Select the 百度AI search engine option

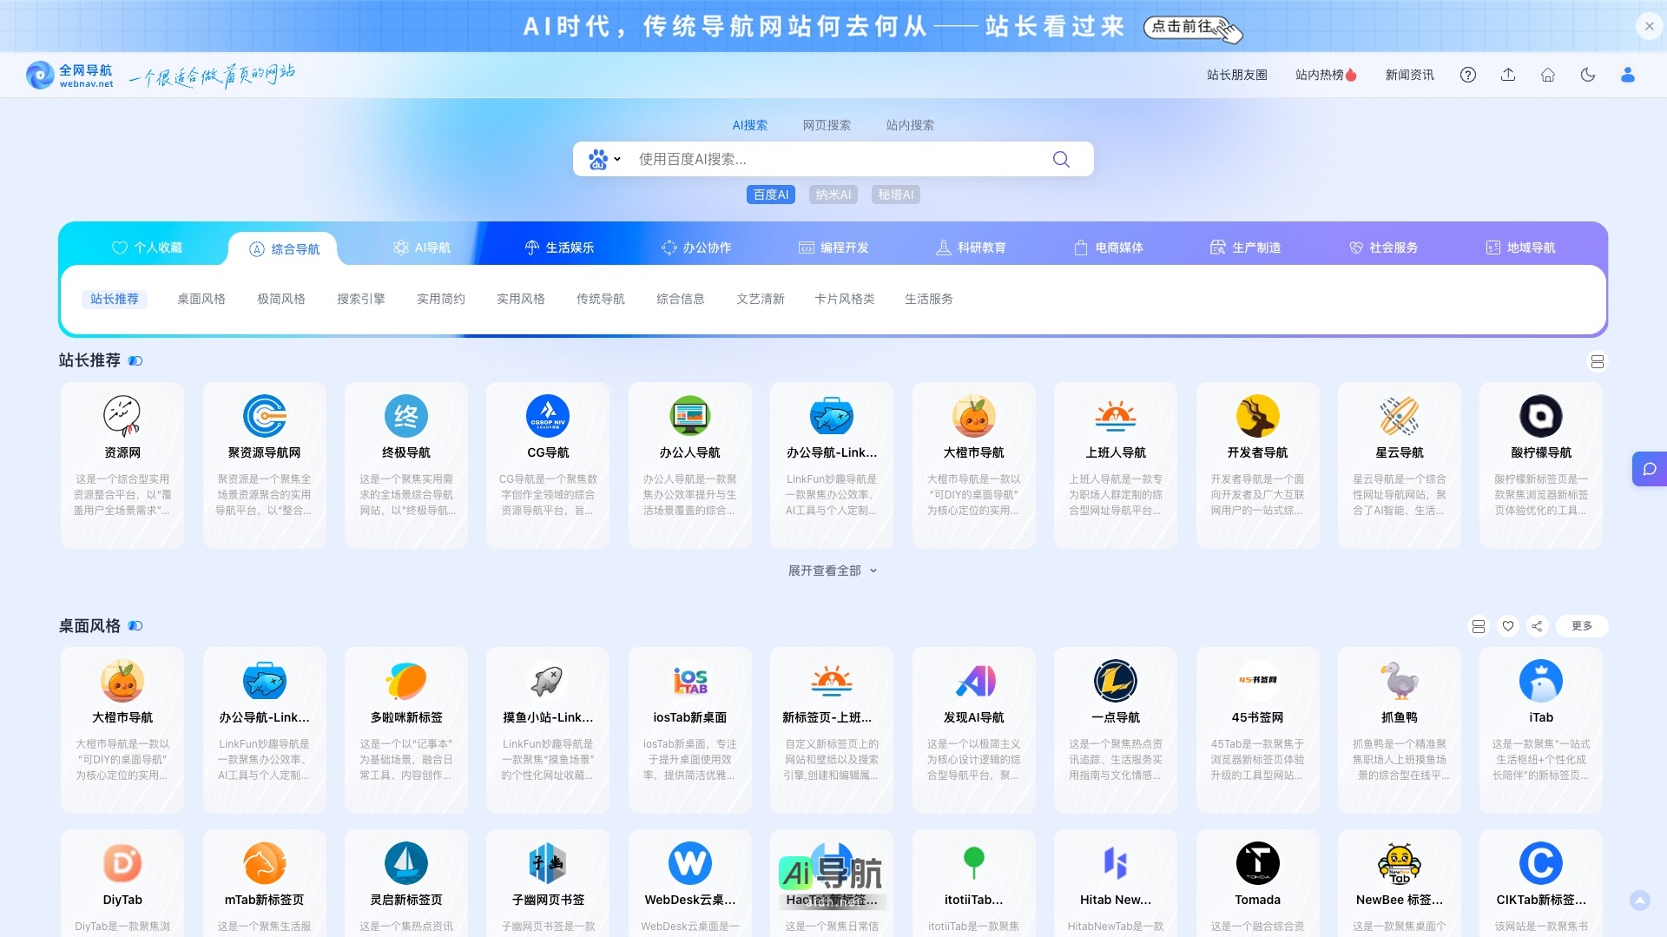tap(770, 195)
